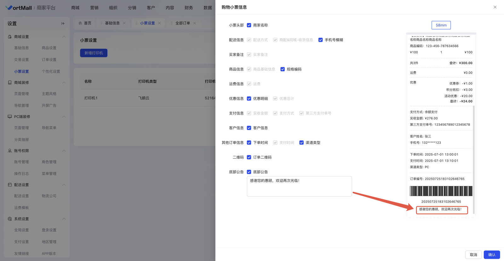Click the 账号权限 user icon
This screenshot has height=261, width=504.
click(10, 151)
